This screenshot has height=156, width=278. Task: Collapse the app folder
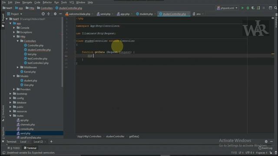pyautogui.click(x=10, y=23)
